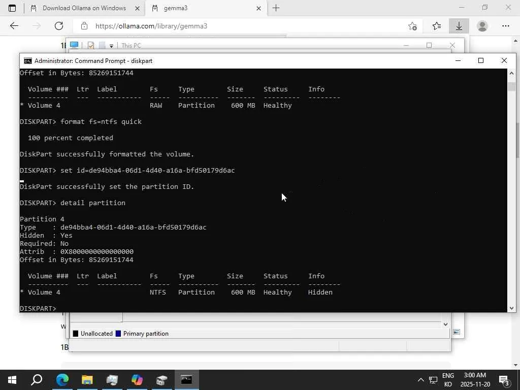Click Properties icon in This PC toolbar
The width and height of the screenshot is (520, 390).
tap(90, 45)
